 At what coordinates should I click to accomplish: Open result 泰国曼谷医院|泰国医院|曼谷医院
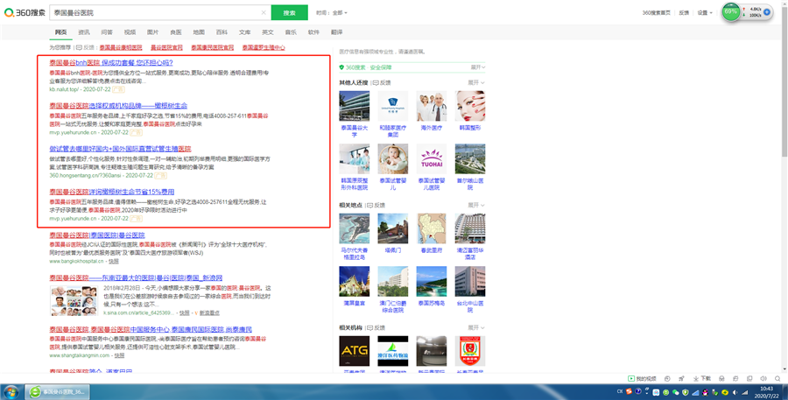97,235
